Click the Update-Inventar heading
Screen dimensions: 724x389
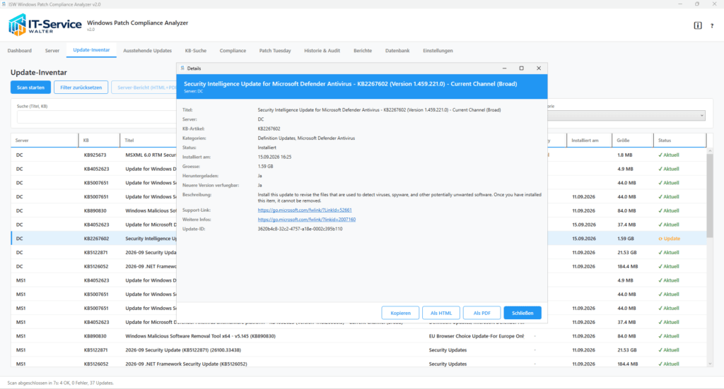39,72
